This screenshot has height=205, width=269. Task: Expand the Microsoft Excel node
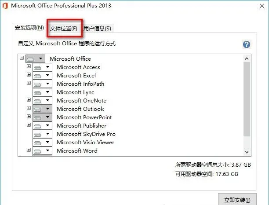29,74
